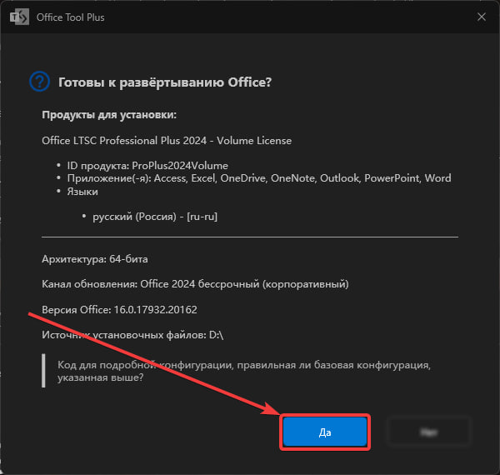Click the 'Языки' bullet item
Screen dimensions: 500x475
point(82,192)
